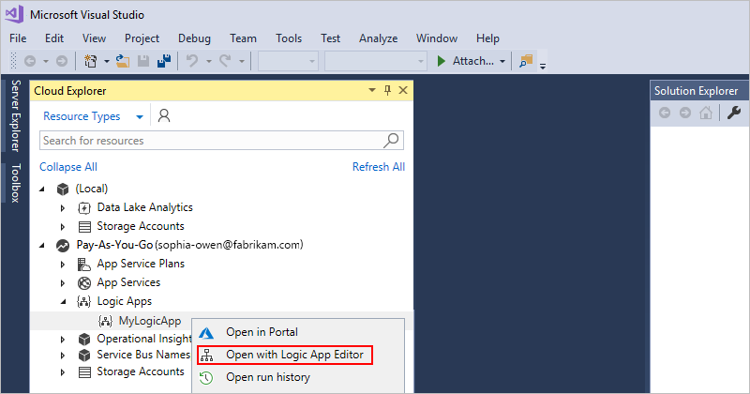Screen dimensions: 750x394
Task: Choose Open in Portal from context menu
Action: 300,332
